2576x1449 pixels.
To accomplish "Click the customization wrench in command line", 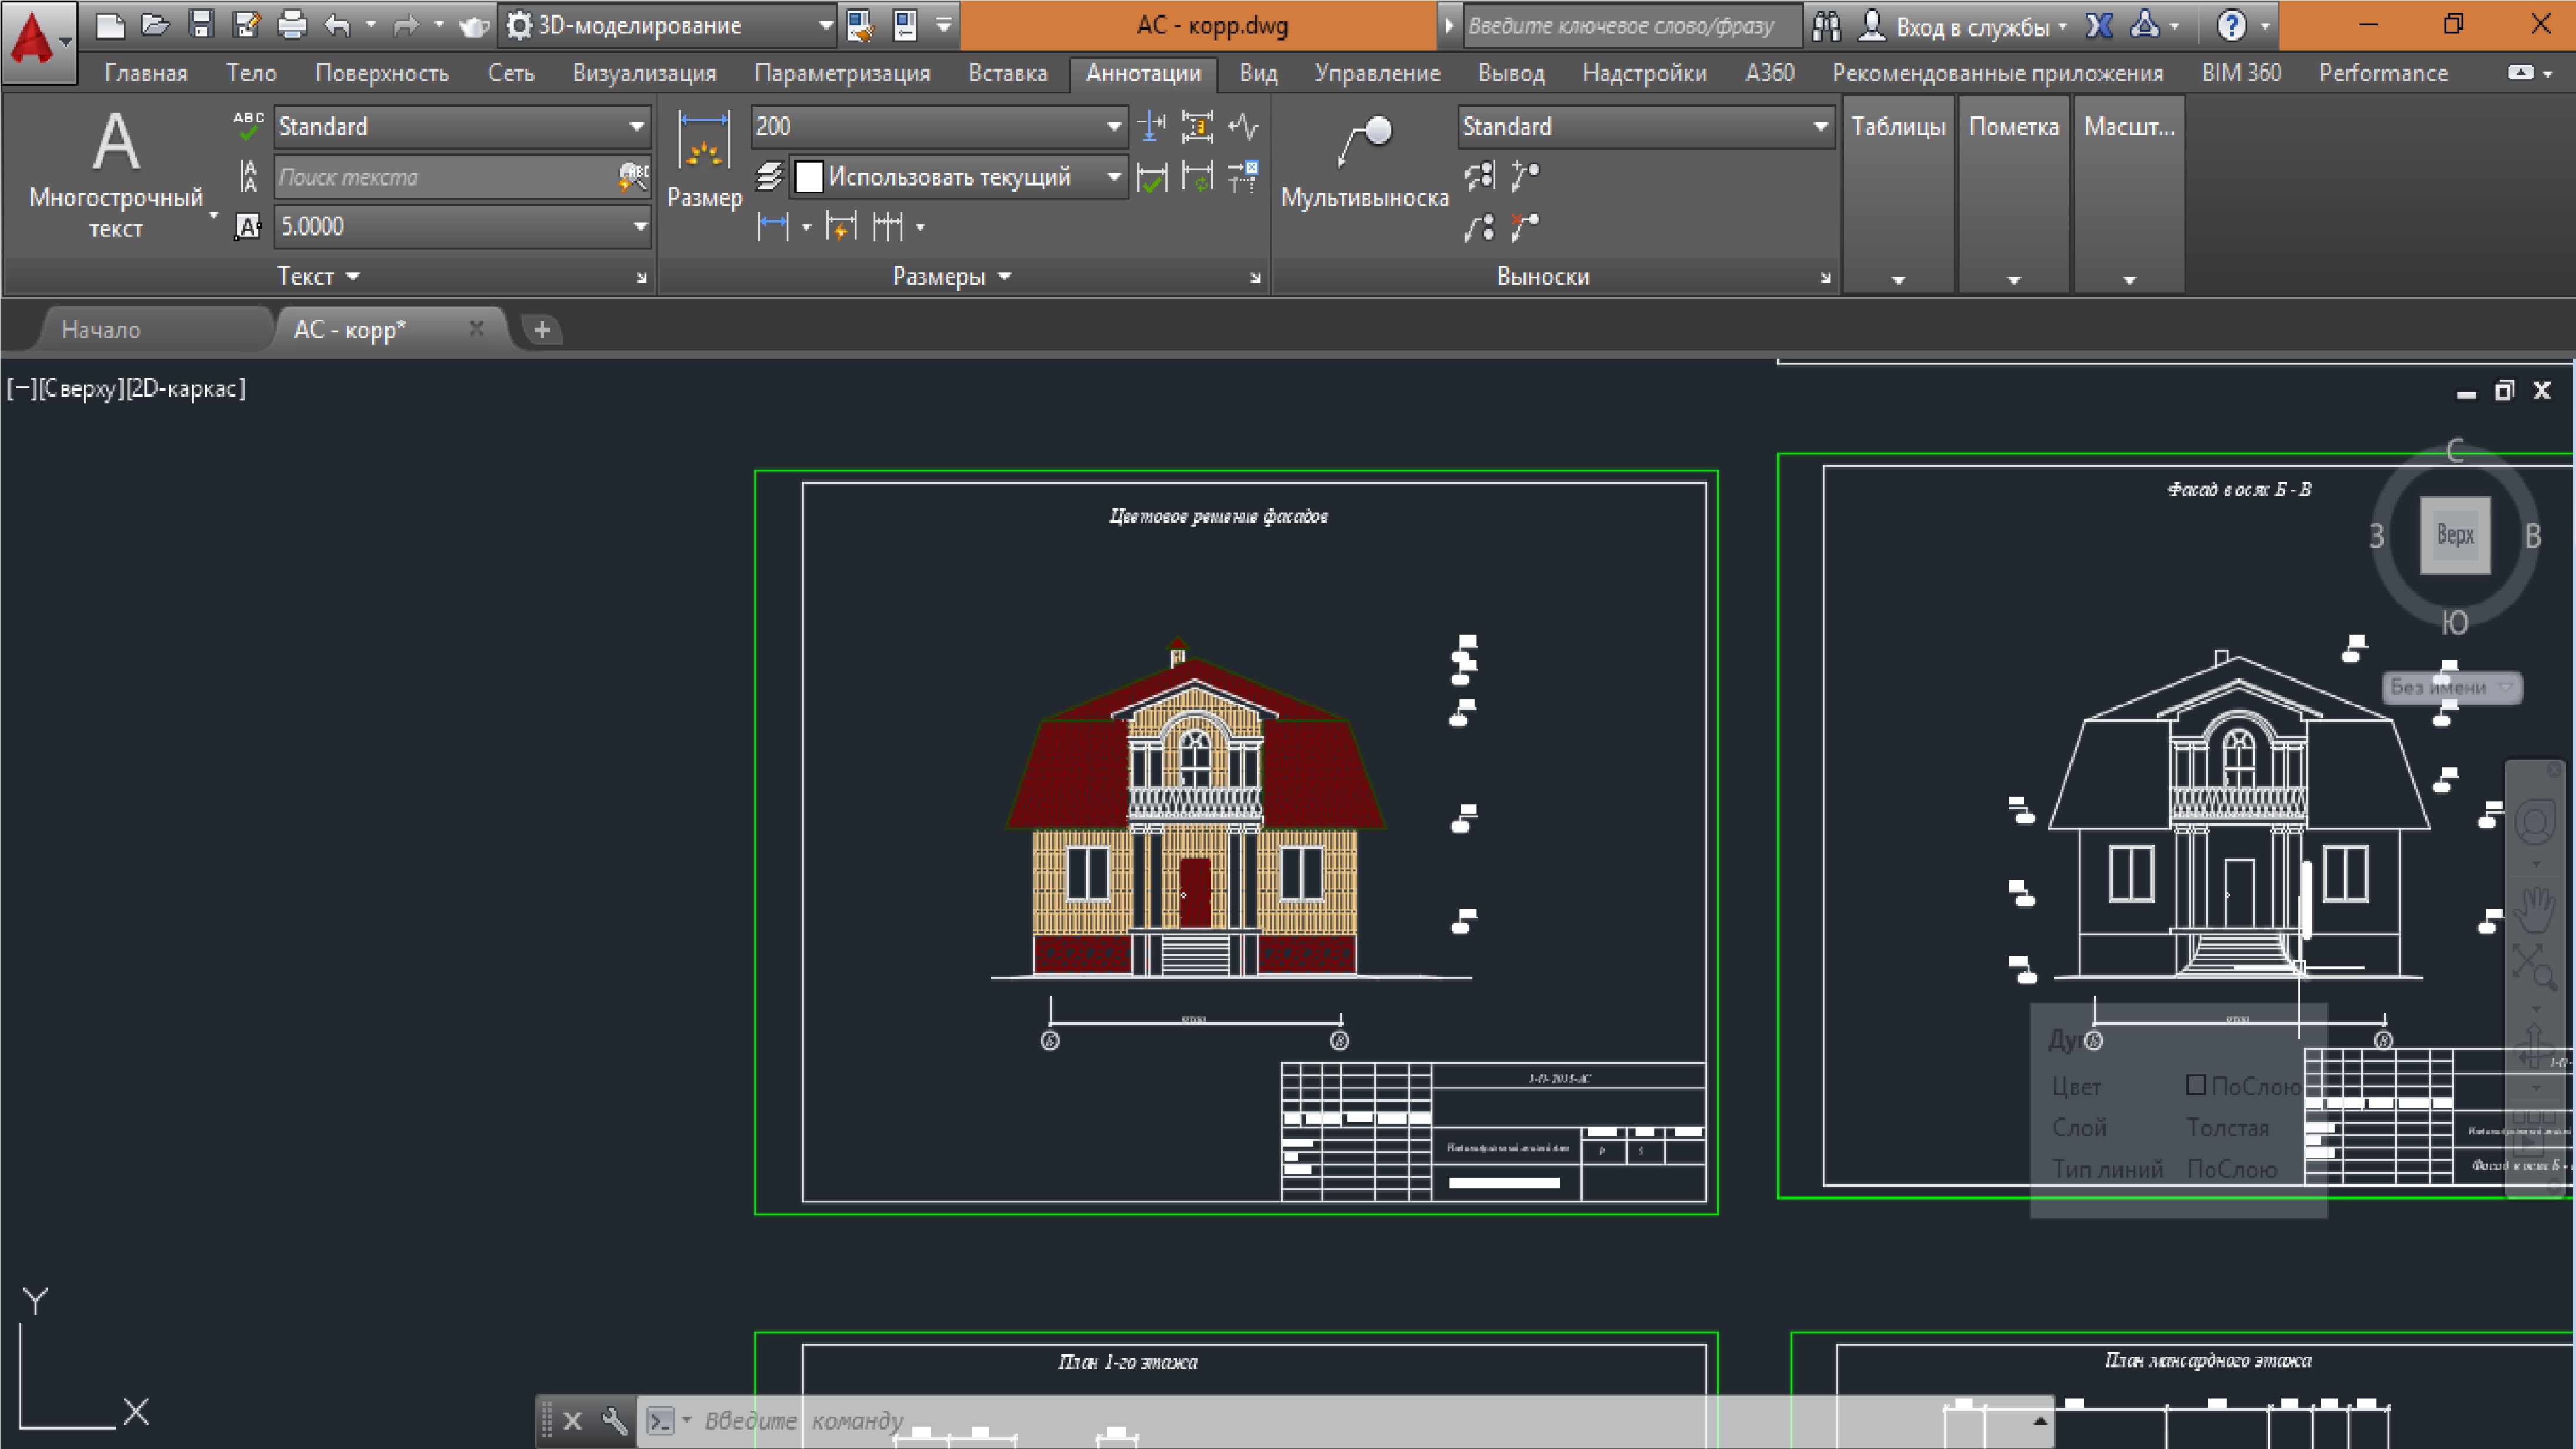I will point(614,1420).
